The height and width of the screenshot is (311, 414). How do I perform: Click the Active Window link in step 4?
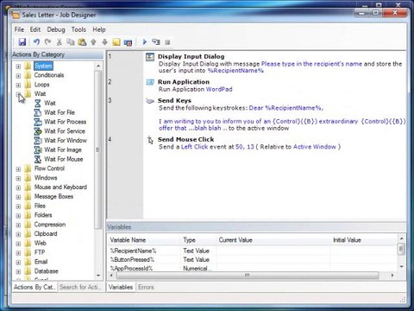[x=315, y=147]
